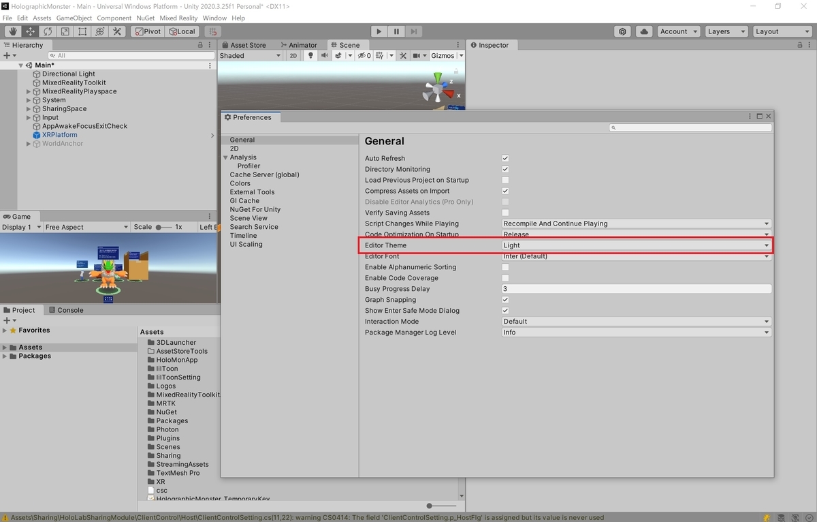Open the Unity cloud services icon
This screenshot has width=817, height=522.
coord(643,31)
